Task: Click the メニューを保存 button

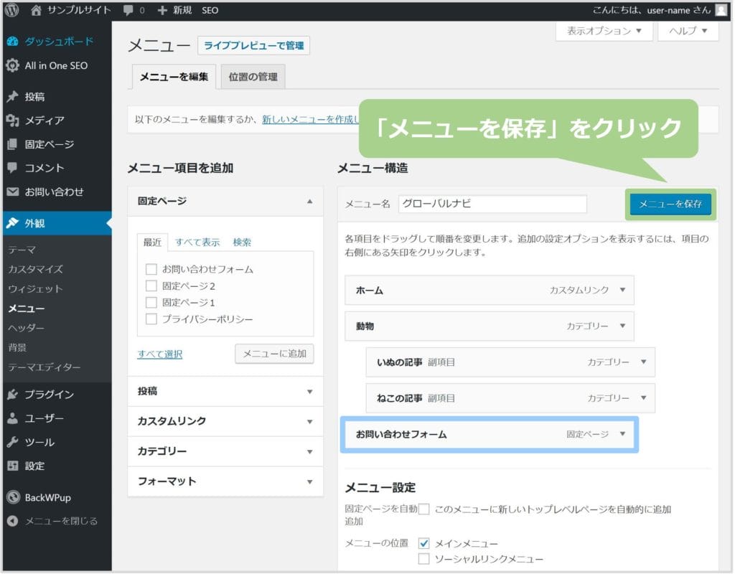Action: [x=670, y=204]
